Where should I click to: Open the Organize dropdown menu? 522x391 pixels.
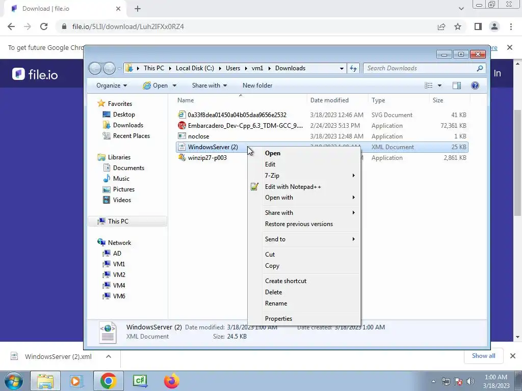click(112, 86)
